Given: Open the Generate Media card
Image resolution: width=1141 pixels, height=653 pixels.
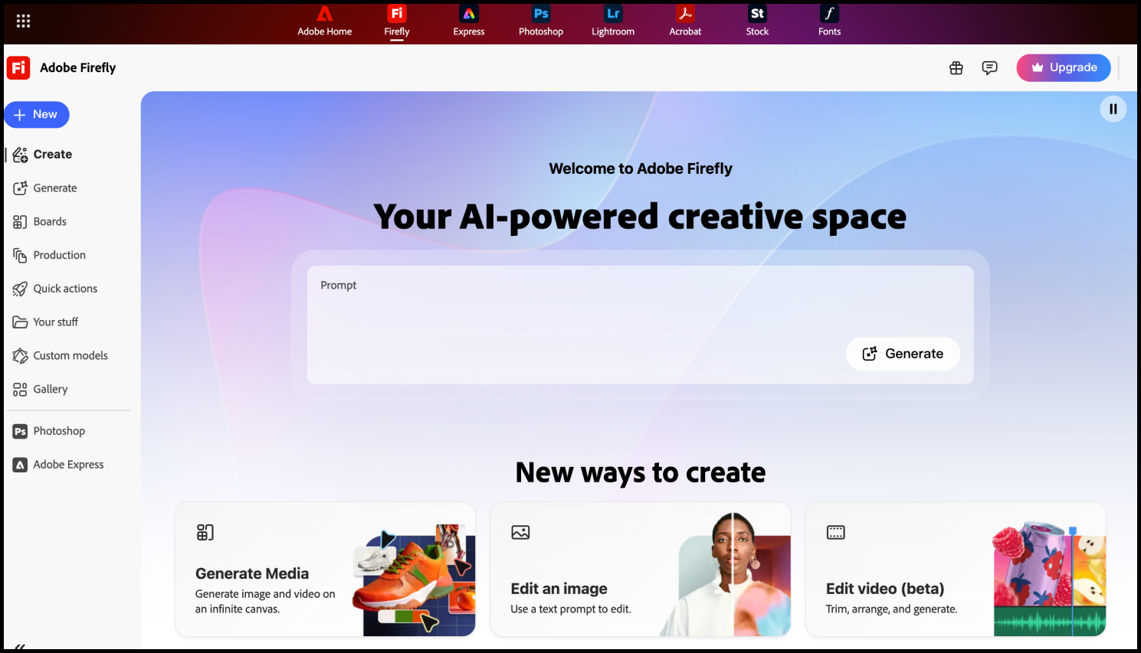Looking at the screenshot, I should click(325, 570).
